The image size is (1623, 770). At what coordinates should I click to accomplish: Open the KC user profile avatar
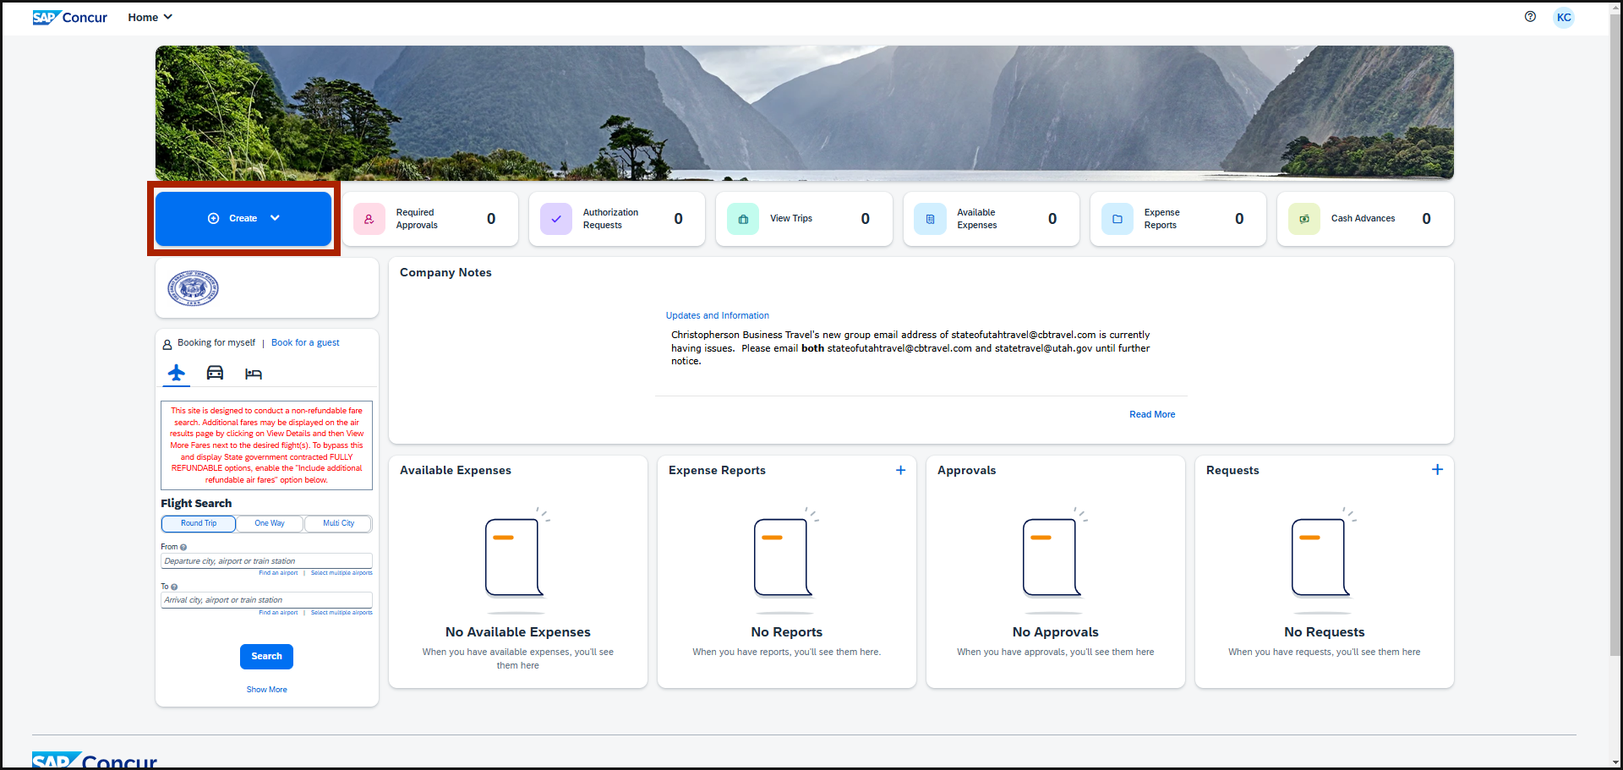click(1564, 17)
